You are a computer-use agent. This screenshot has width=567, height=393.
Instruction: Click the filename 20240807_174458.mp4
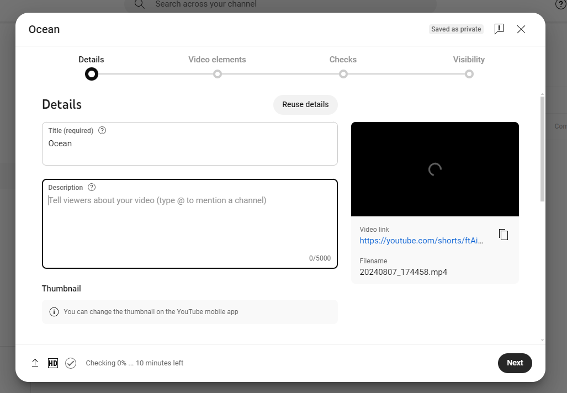tap(403, 272)
